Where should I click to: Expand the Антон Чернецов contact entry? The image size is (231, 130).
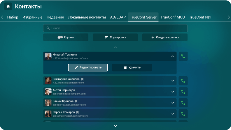(172, 92)
